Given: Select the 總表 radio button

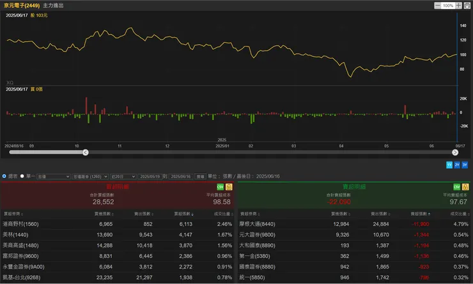Looking at the screenshot, I should click(x=4, y=176).
